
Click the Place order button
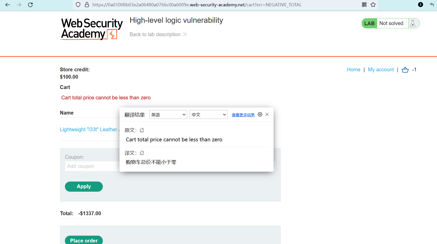pos(84,240)
